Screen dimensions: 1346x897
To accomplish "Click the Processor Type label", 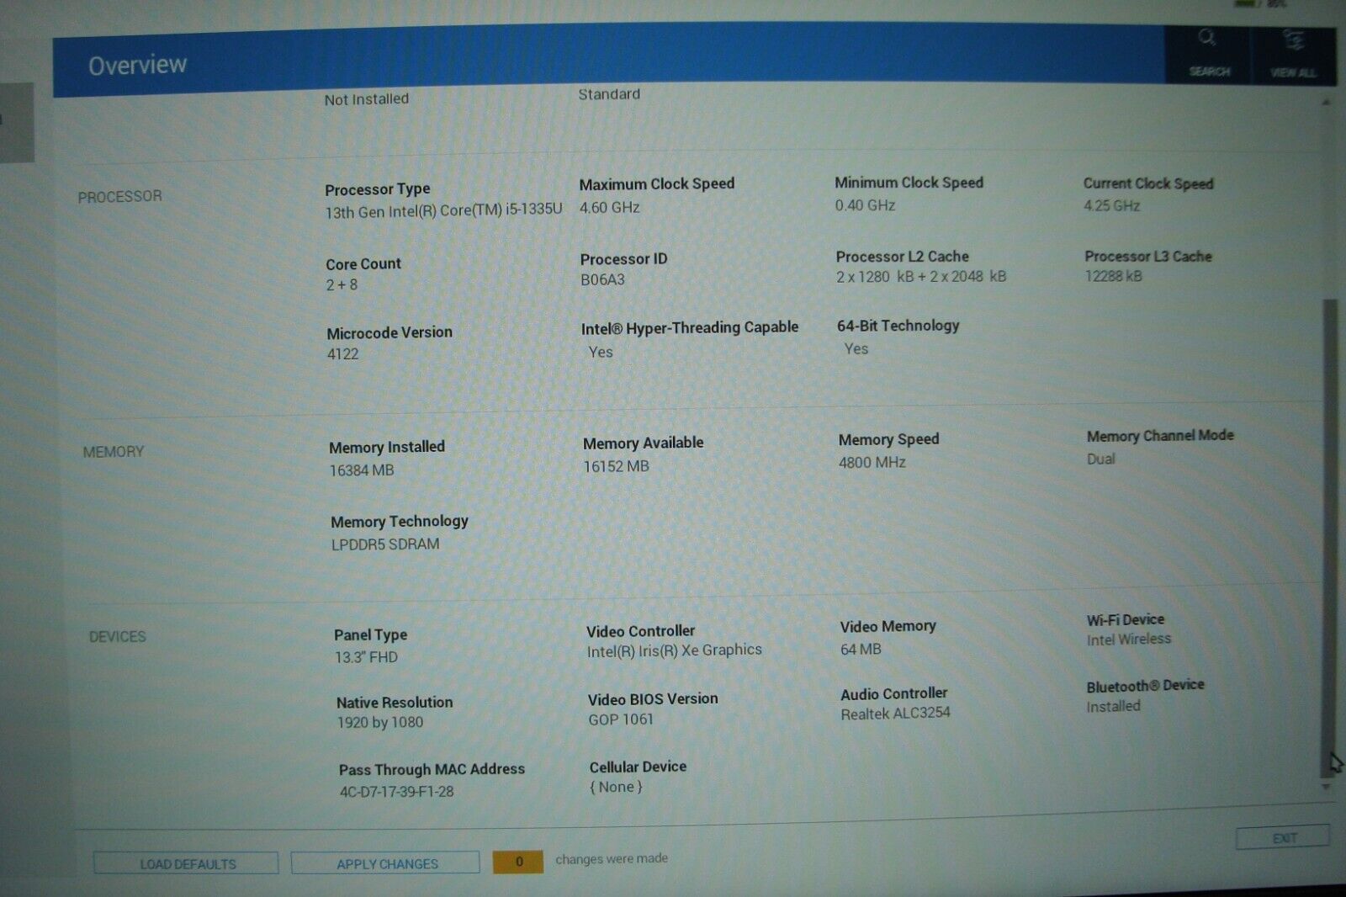I will (x=378, y=189).
